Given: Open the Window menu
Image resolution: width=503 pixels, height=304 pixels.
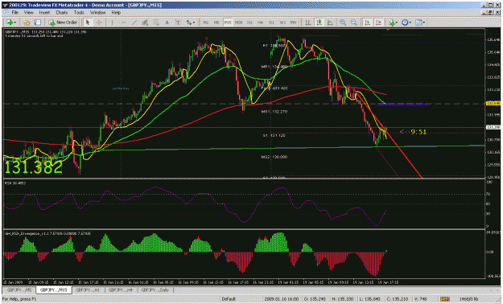Looking at the screenshot, I should coord(97,13).
